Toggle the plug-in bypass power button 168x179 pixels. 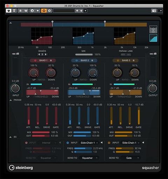8,11
